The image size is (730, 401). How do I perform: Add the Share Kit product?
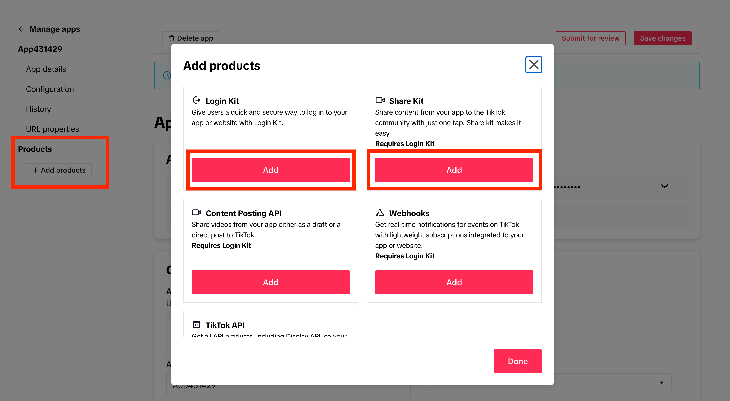pos(454,170)
